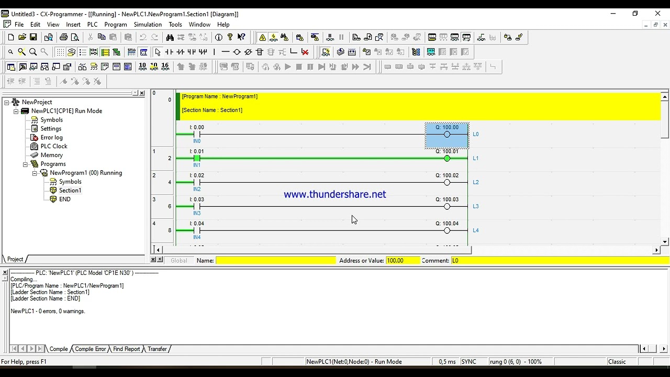Select the New Contact tool

coord(169,52)
